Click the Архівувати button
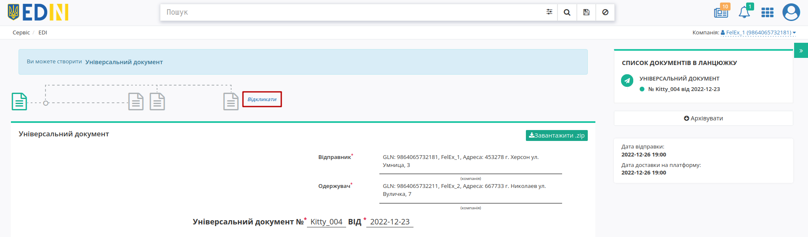808x237 pixels. 703,118
